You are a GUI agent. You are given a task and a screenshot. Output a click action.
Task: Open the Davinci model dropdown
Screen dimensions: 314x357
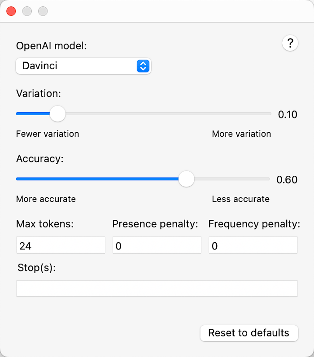pyautogui.click(x=83, y=66)
